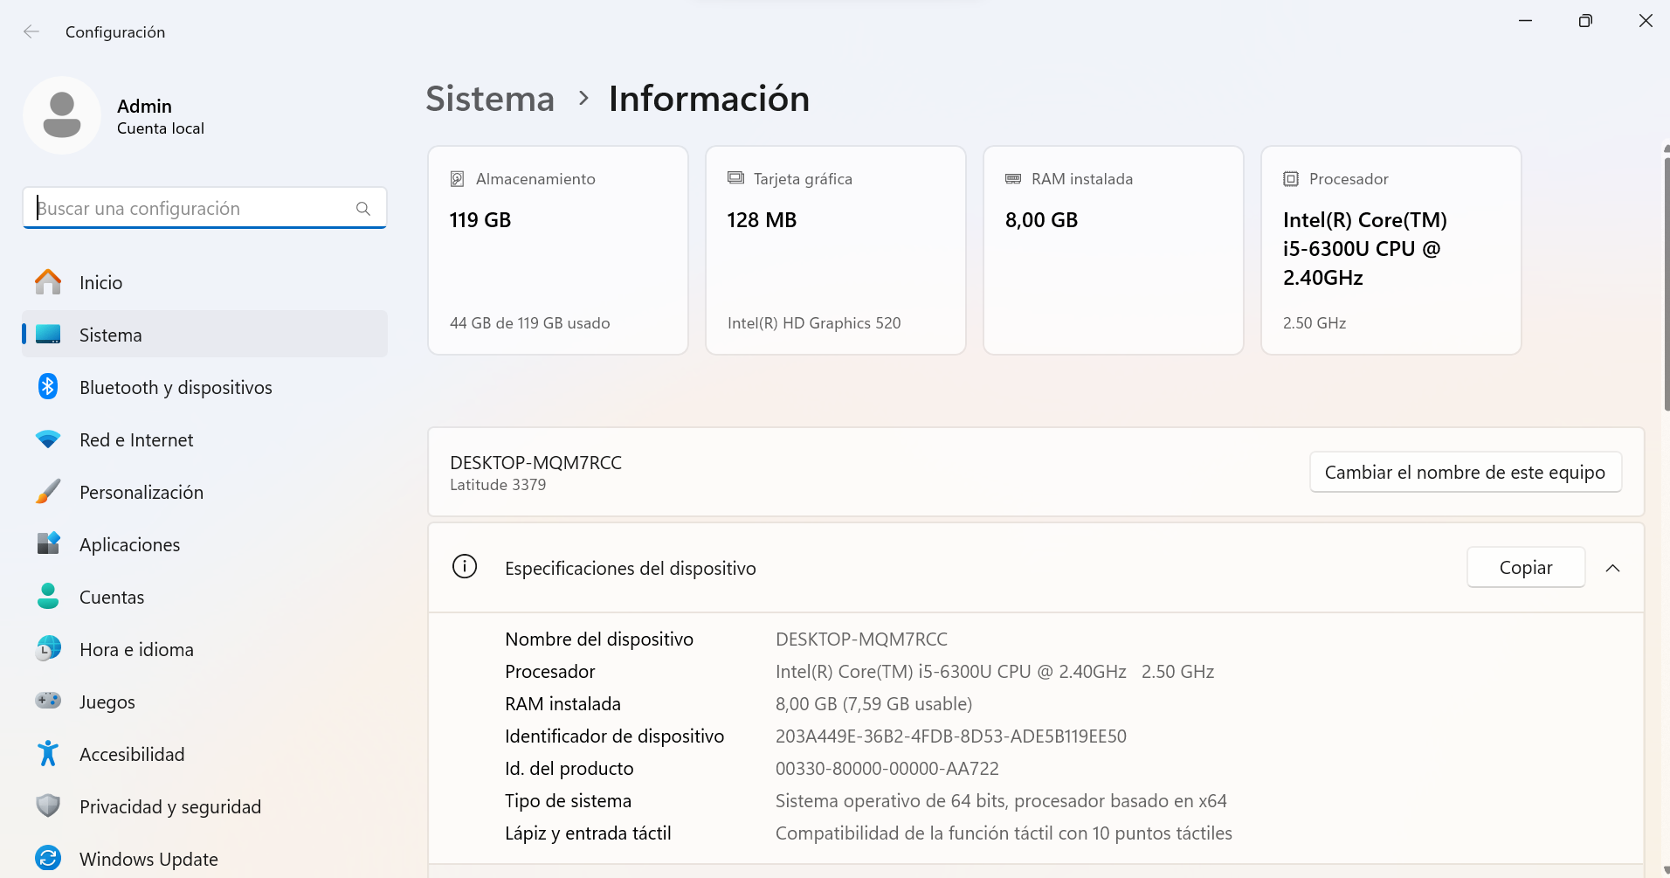
Task: Click the Inicio home icon in sidebar
Action: coord(48,282)
